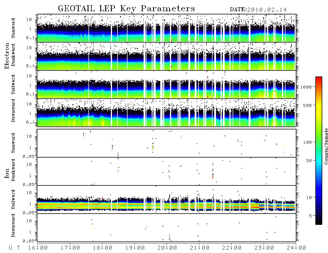Image resolution: width=328 pixels, height=253 pixels.
Task: Click the 'Ion' group axis label
Action: [7, 173]
